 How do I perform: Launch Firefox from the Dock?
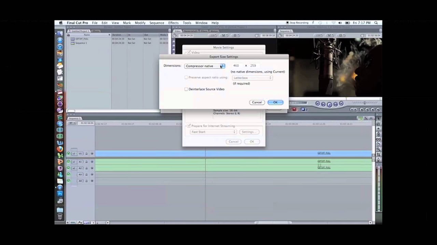(60, 149)
